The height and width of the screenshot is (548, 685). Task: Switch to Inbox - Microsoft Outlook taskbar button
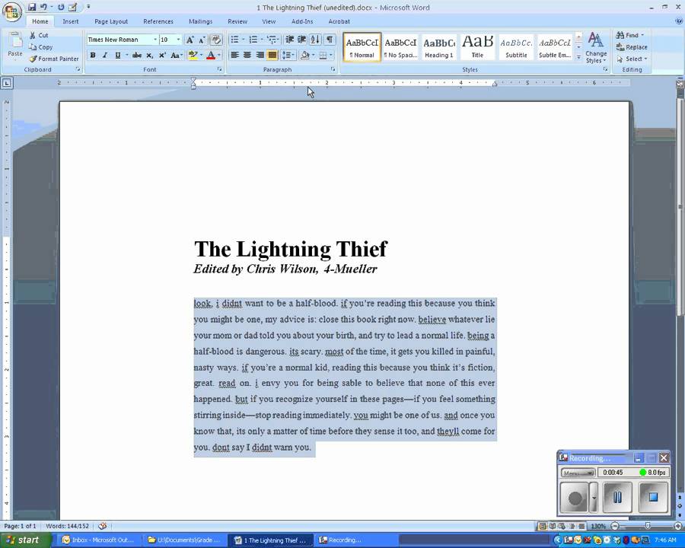[99, 540]
